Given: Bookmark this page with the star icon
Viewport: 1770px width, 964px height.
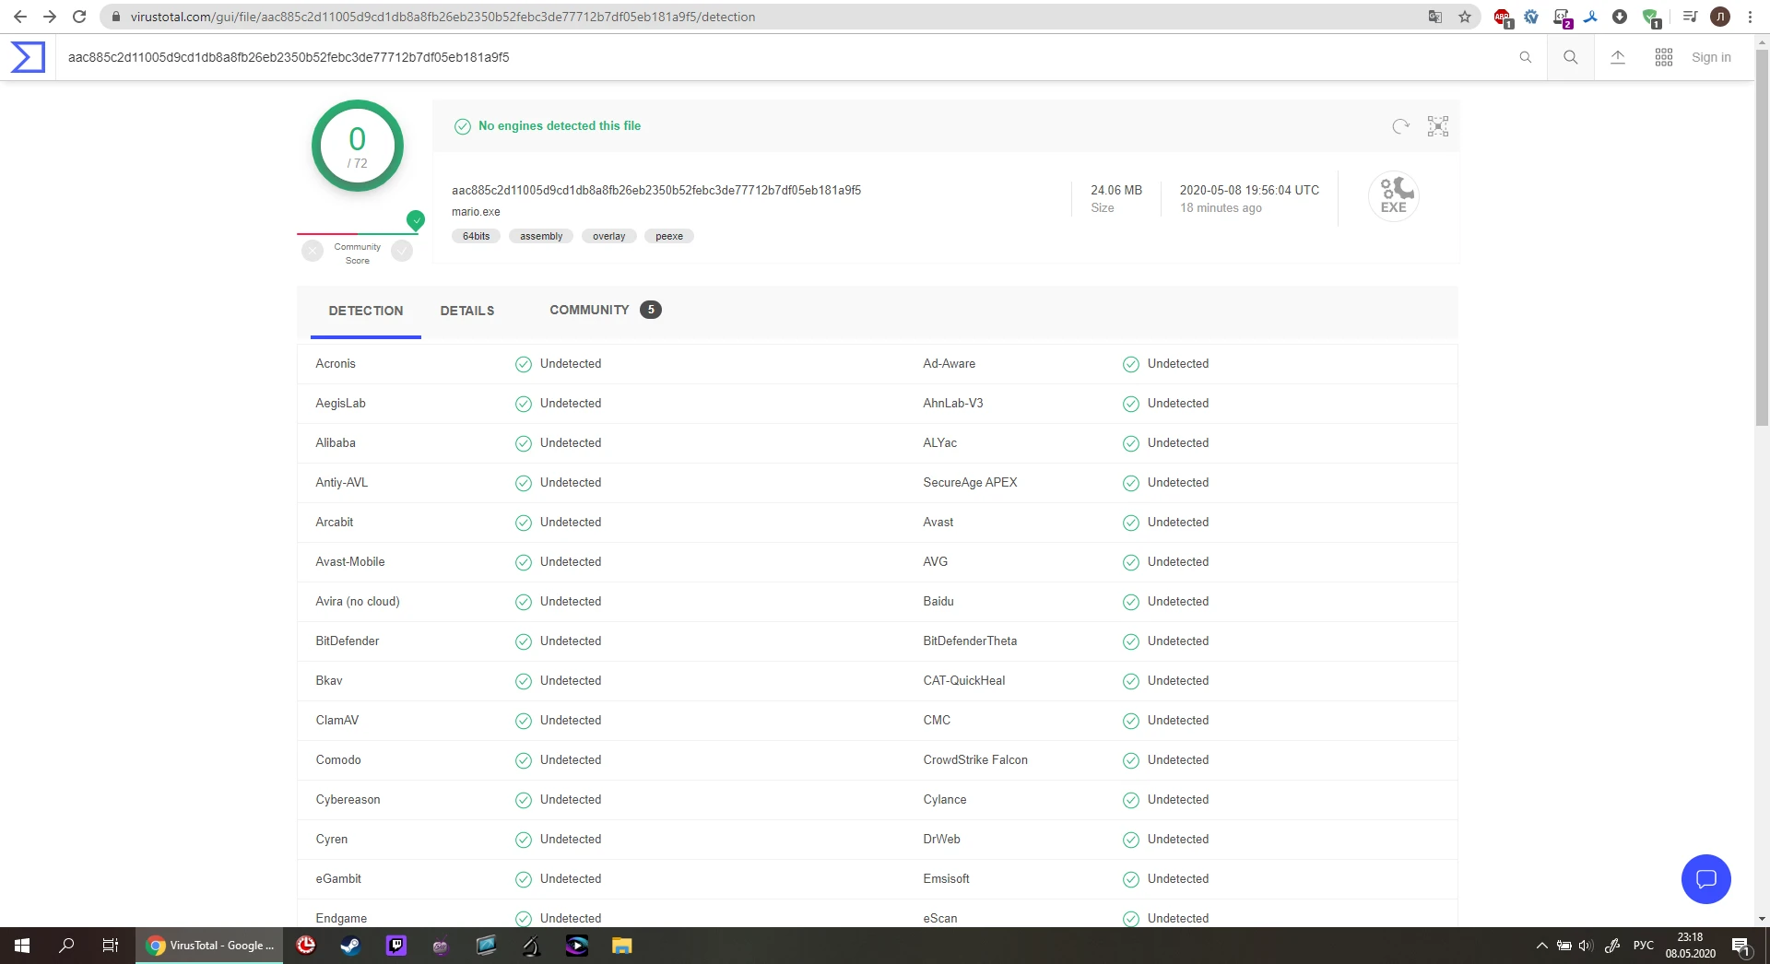Looking at the screenshot, I should tap(1464, 17).
